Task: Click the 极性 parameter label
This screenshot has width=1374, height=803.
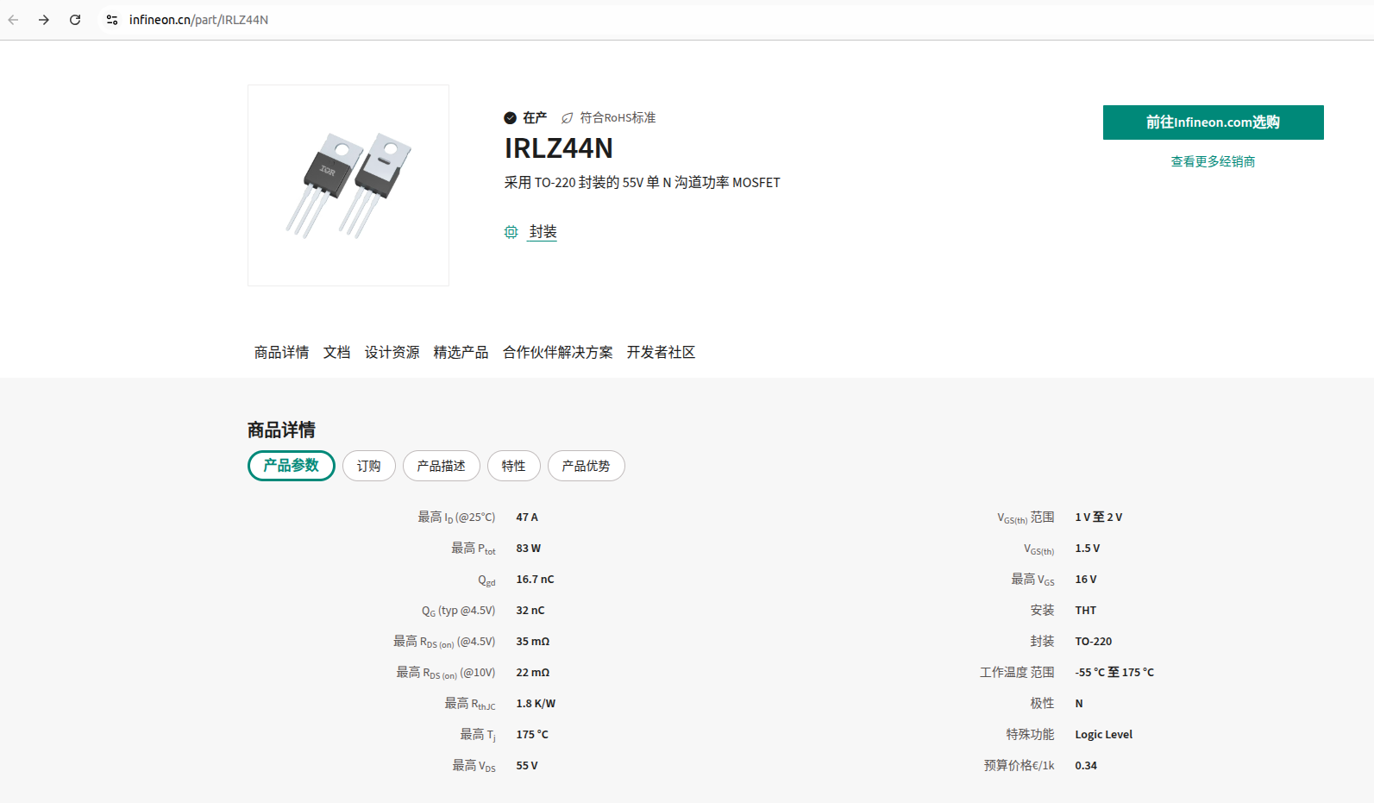Action: (x=1043, y=704)
